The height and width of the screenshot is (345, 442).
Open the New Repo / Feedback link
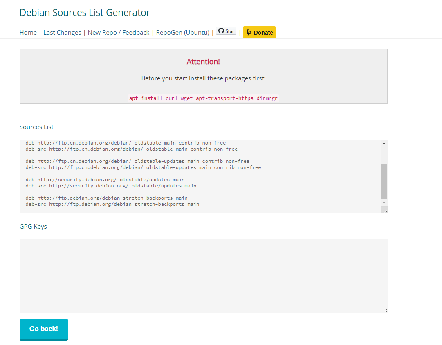[118, 32]
